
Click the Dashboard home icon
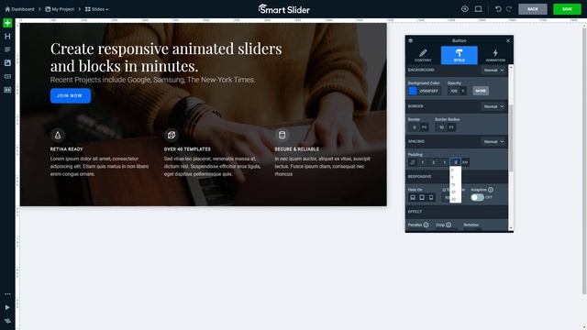[x=7, y=9]
